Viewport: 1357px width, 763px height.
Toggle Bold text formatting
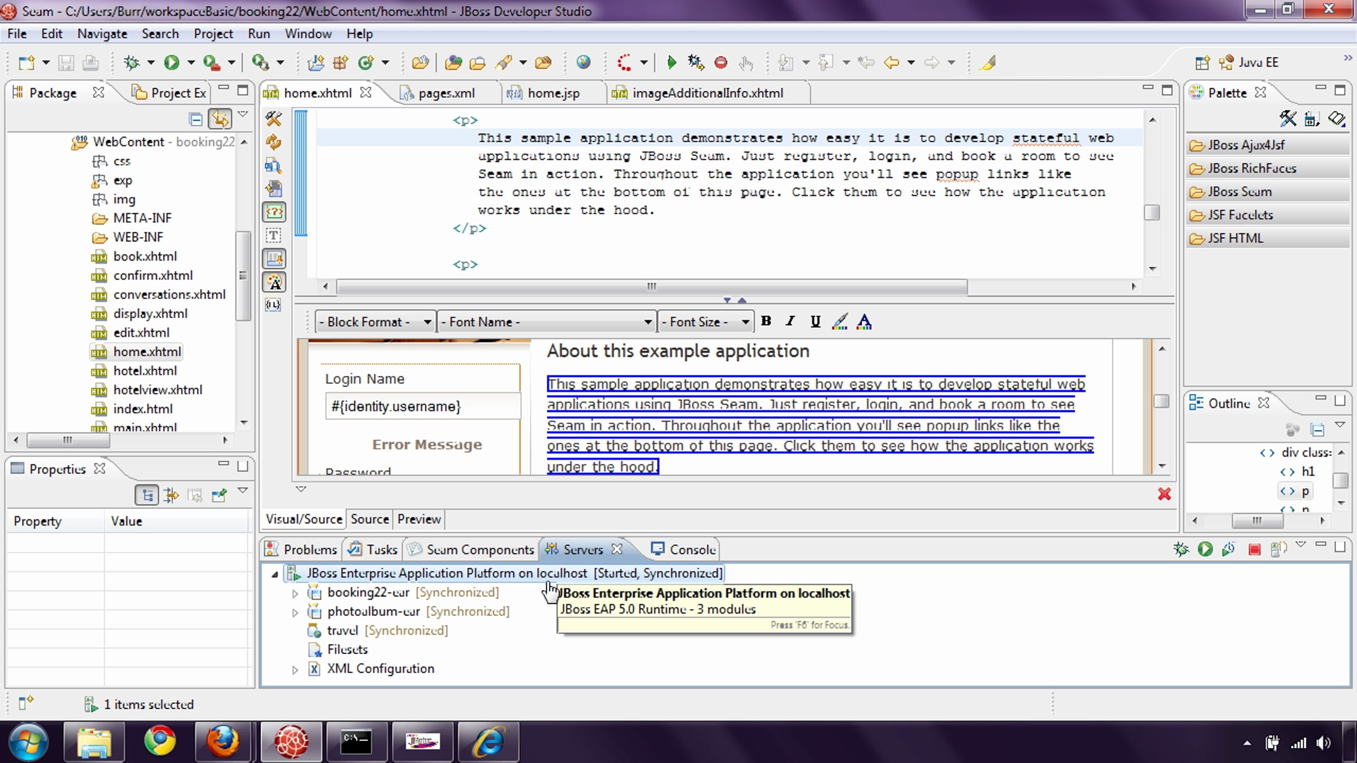766,321
